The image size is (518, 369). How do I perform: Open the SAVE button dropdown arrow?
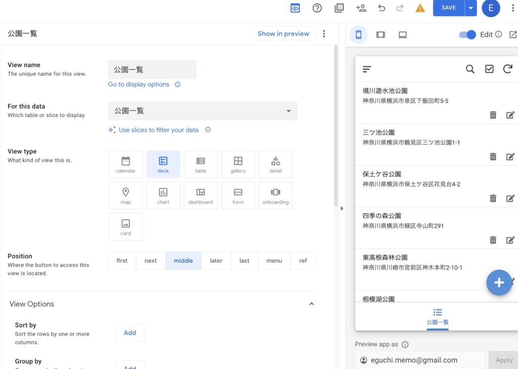coord(471,8)
